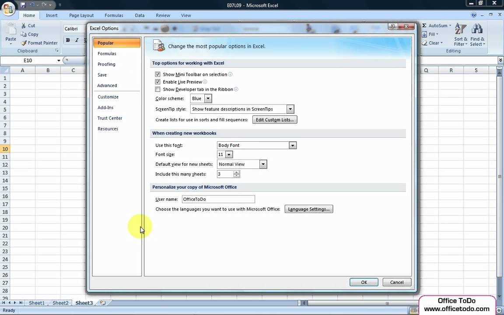Expand the formula bar chevron

pos(500,60)
